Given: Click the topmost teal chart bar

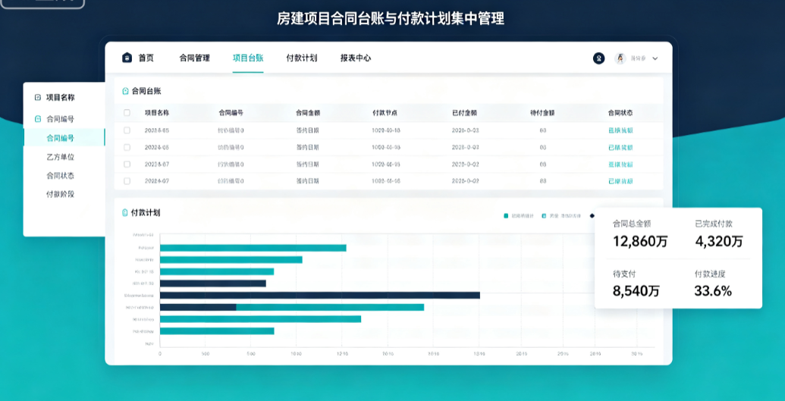Looking at the screenshot, I should 253,248.
